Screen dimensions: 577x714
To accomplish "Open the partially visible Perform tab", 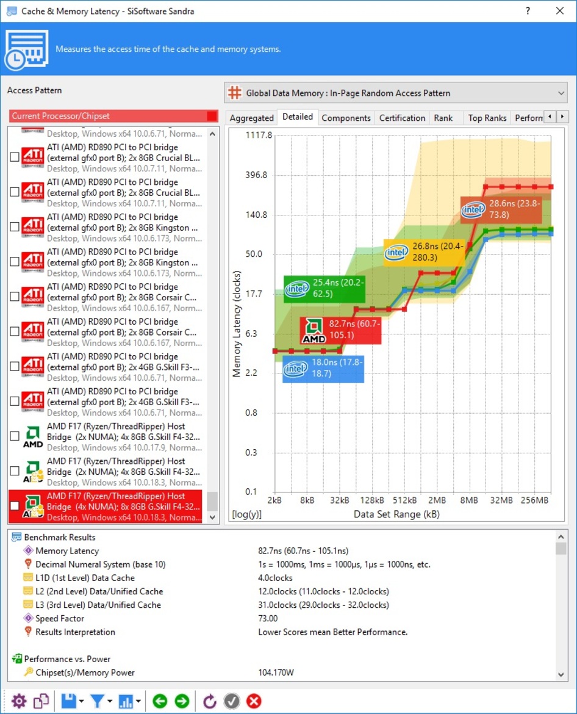I will click(x=528, y=118).
